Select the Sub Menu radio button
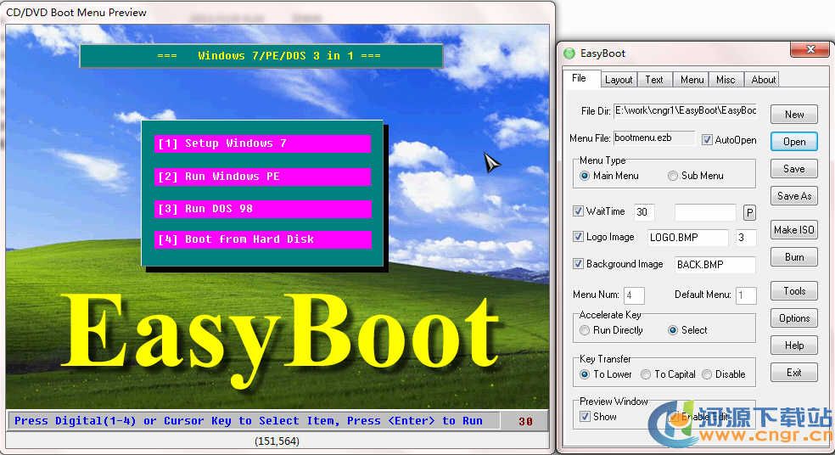The width and height of the screenshot is (835, 455). 673,176
